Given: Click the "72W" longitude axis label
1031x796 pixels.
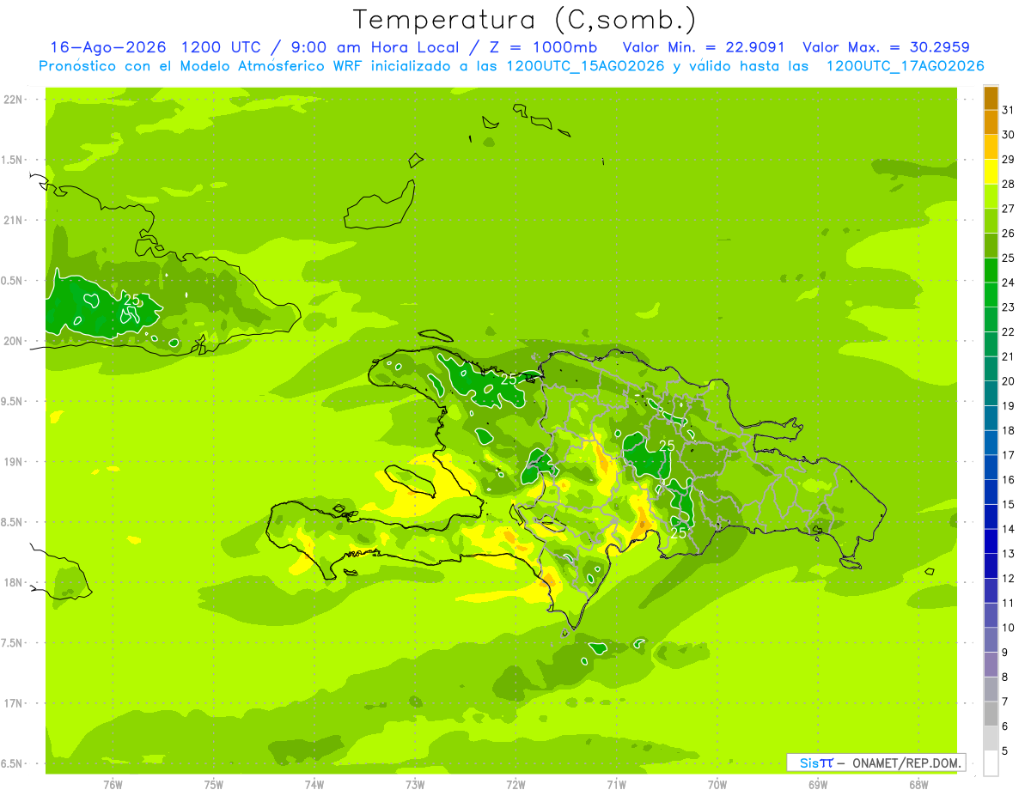Looking at the screenshot, I should pyautogui.click(x=515, y=784).
